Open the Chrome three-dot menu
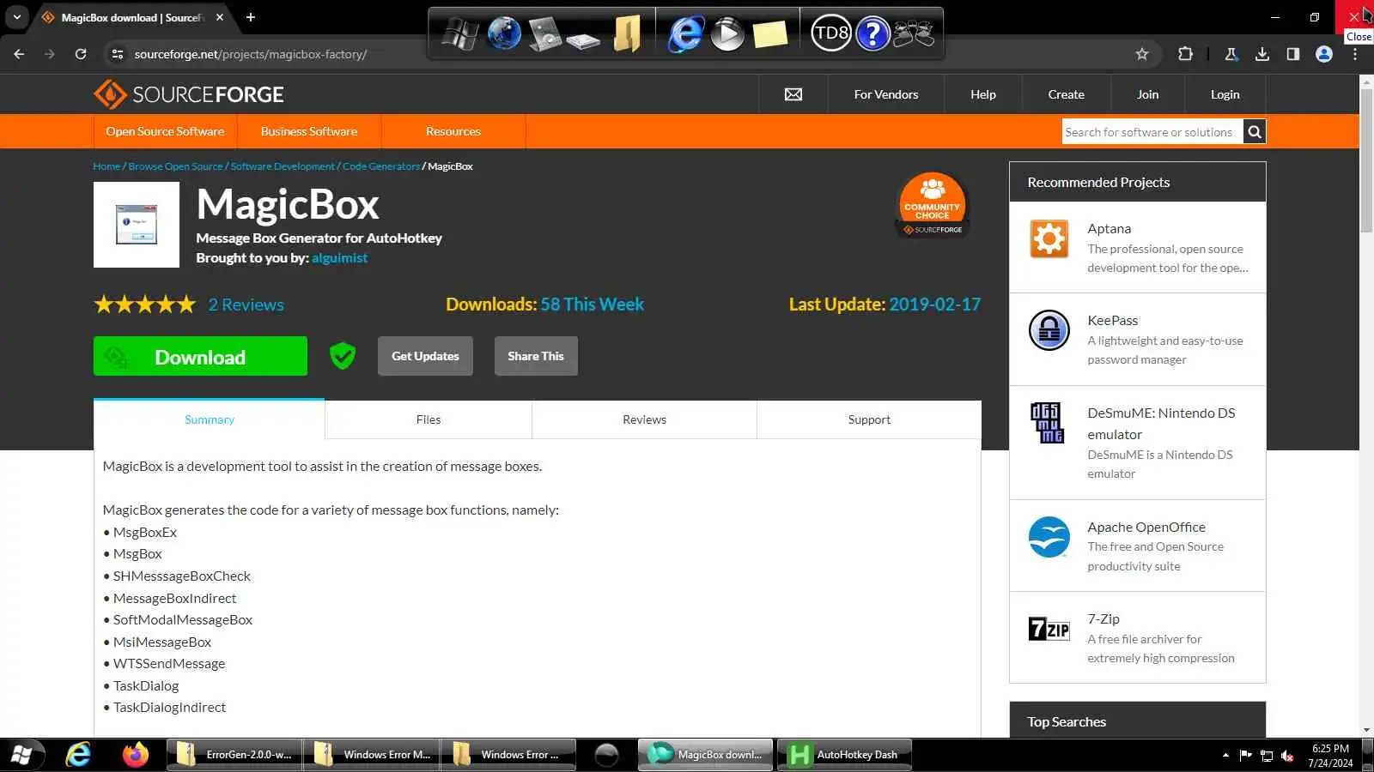Screen dimensions: 1374x772 click(x=1355, y=54)
